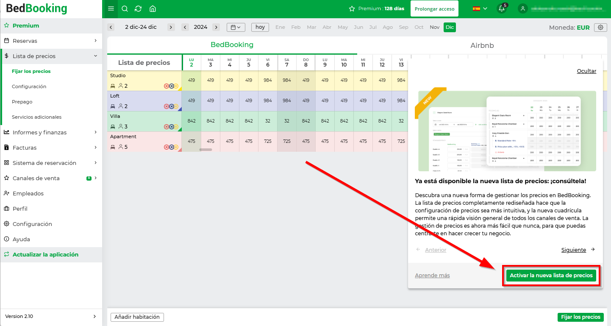Click the EUR currency link
The height and width of the screenshot is (326, 611).
583,28
